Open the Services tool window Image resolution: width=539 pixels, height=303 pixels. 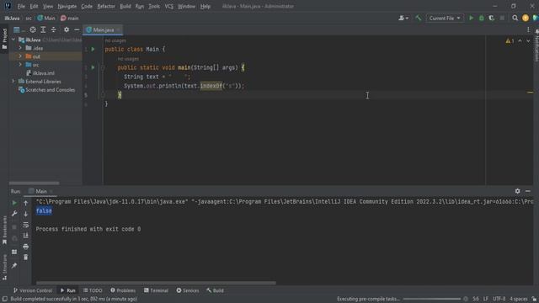188,290
